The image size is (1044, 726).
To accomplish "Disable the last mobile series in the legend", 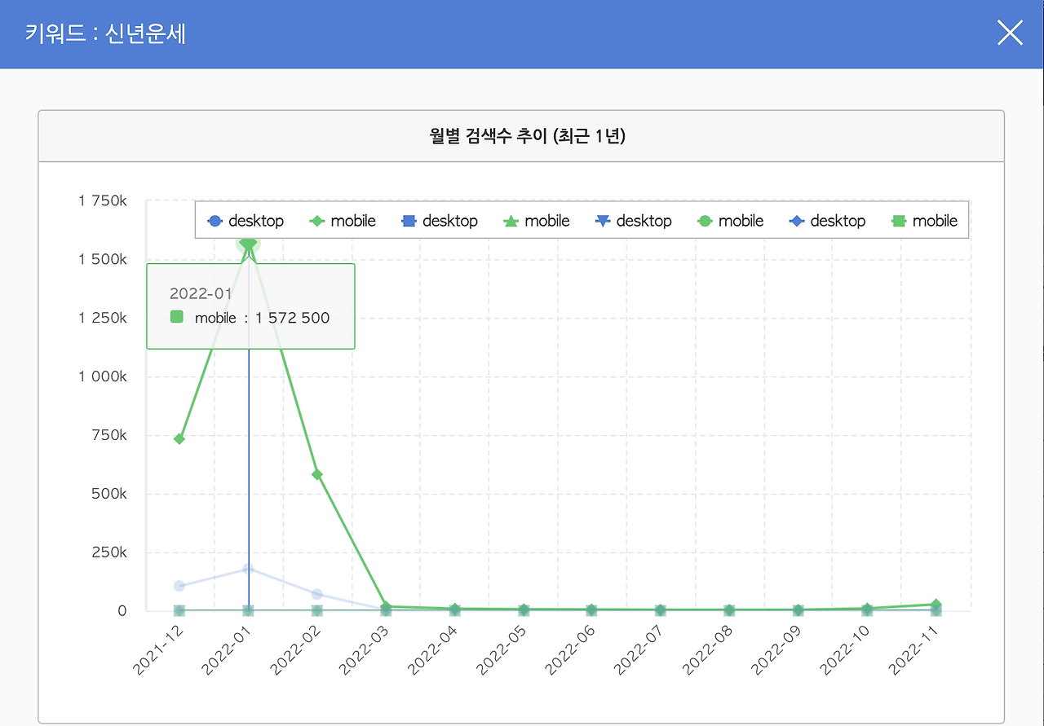I will click(934, 220).
